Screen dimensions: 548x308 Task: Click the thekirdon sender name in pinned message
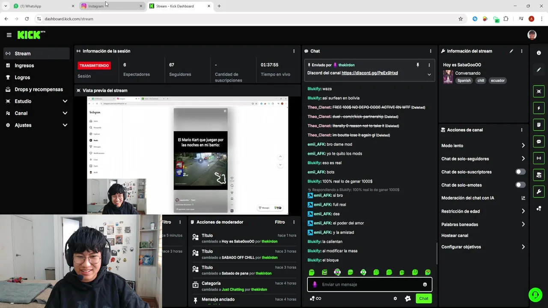pyautogui.click(x=346, y=65)
